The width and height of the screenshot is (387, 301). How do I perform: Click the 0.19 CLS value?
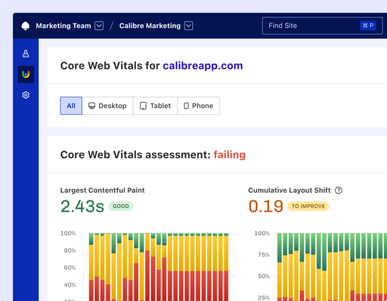point(266,206)
